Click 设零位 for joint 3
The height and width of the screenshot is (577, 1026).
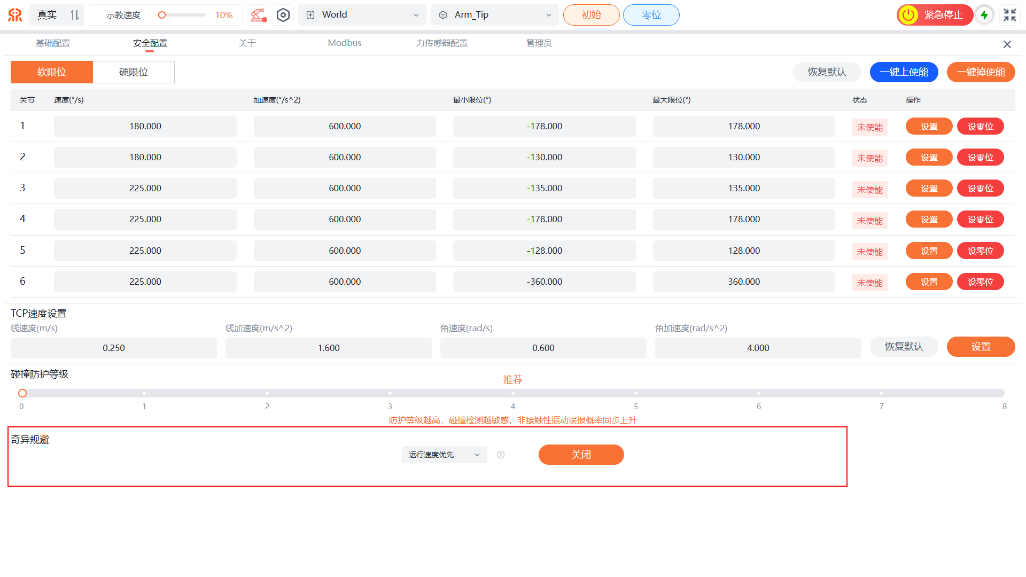980,189
